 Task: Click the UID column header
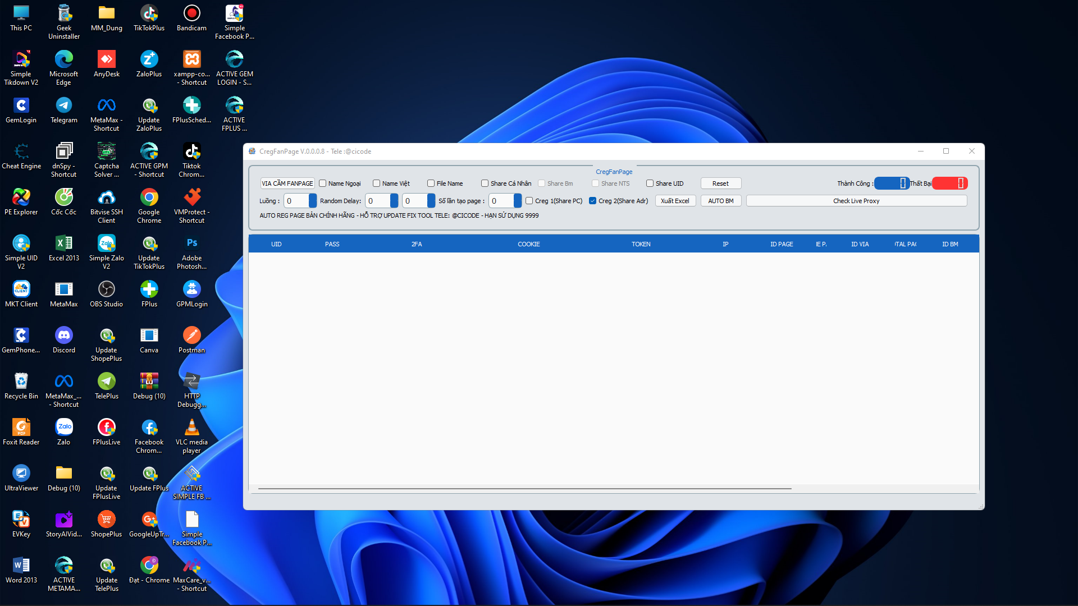pyautogui.click(x=276, y=244)
